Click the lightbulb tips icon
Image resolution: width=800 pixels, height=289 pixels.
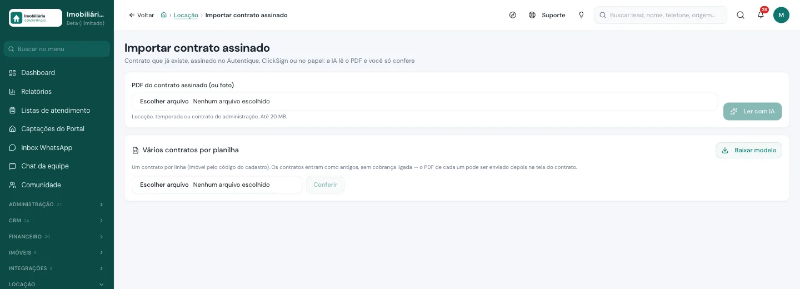(581, 15)
